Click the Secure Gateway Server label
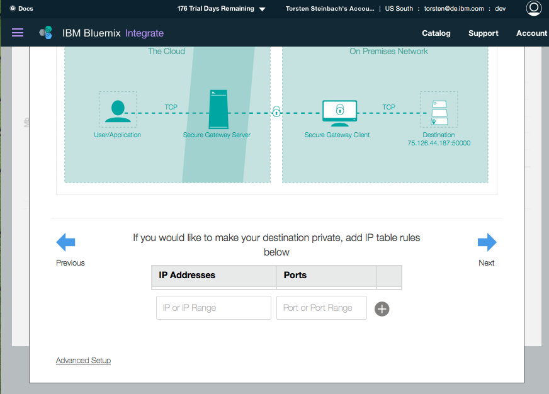The height and width of the screenshot is (394, 549). point(217,135)
